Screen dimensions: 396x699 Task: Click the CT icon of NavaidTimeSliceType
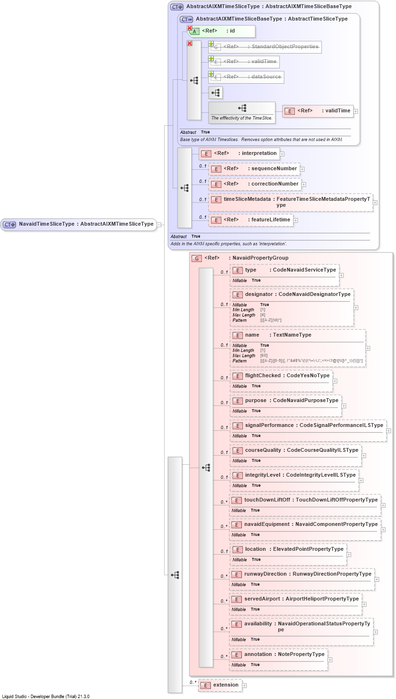pos(10,224)
